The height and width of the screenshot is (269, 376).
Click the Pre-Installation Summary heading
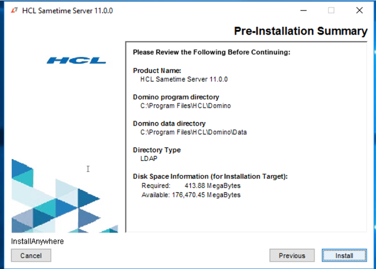[x=301, y=31]
